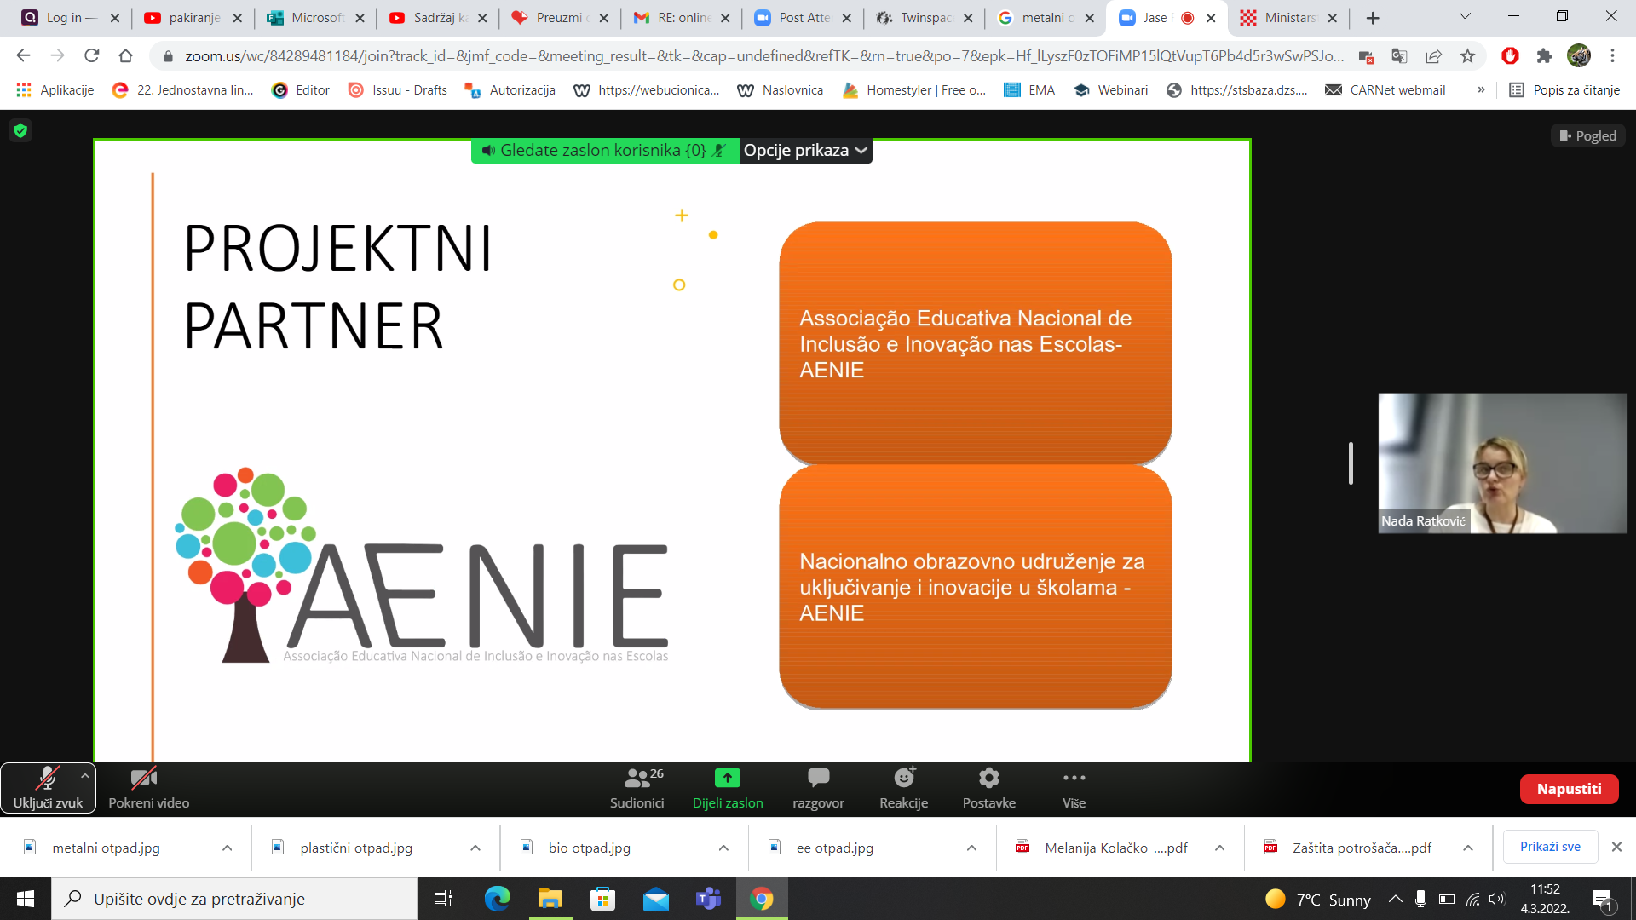
Task: Go to browser home page
Action: click(125, 55)
